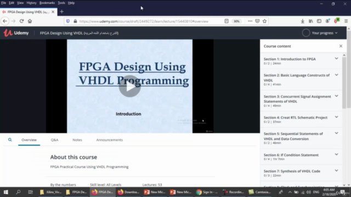
Task: Click the ENG language indicator
Action: (x=316, y=192)
